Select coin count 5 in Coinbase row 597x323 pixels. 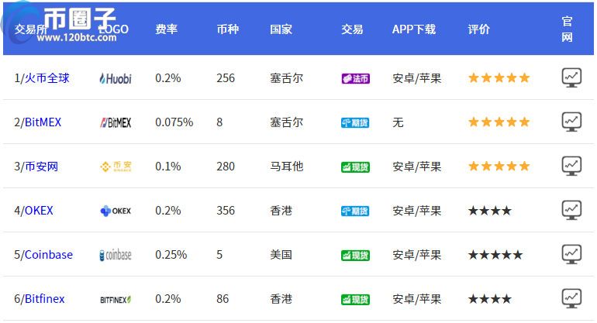coord(219,255)
